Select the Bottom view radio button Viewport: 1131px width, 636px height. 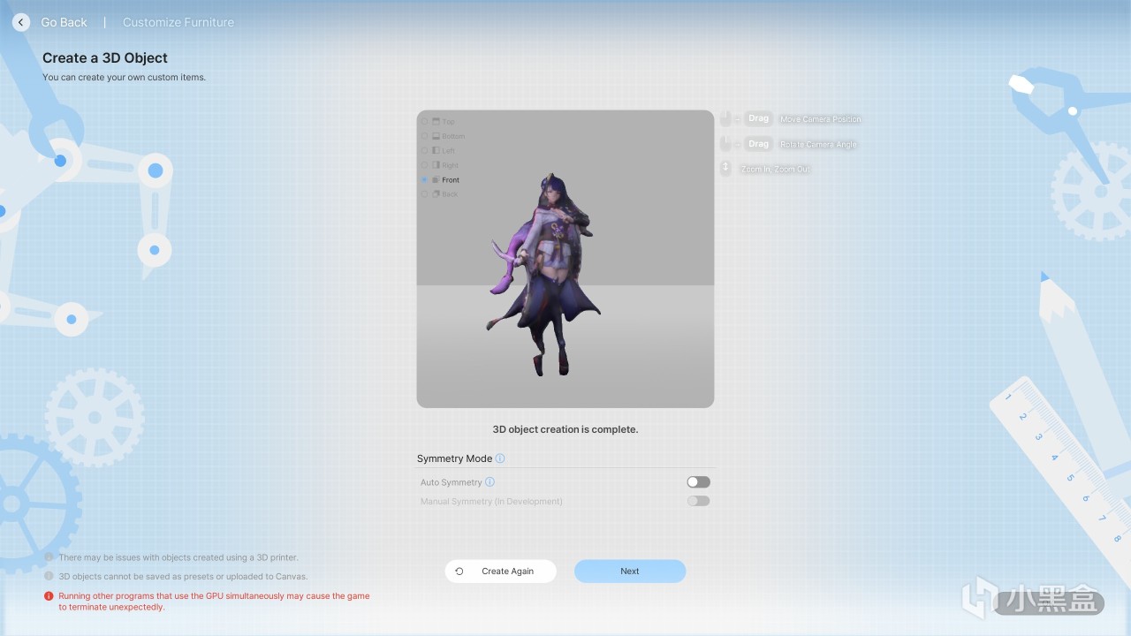[424, 136]
